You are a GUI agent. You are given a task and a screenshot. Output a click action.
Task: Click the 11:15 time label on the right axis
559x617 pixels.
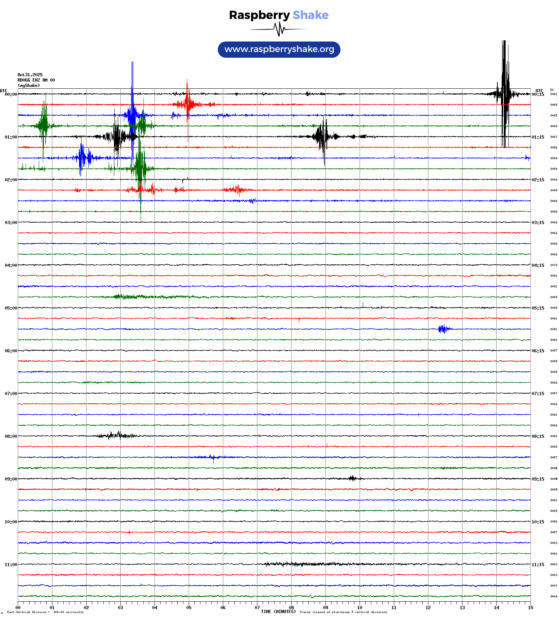[x=538, y=565]
